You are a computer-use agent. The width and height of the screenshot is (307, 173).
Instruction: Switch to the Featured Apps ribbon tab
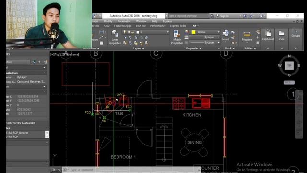(x=123, y=26)
